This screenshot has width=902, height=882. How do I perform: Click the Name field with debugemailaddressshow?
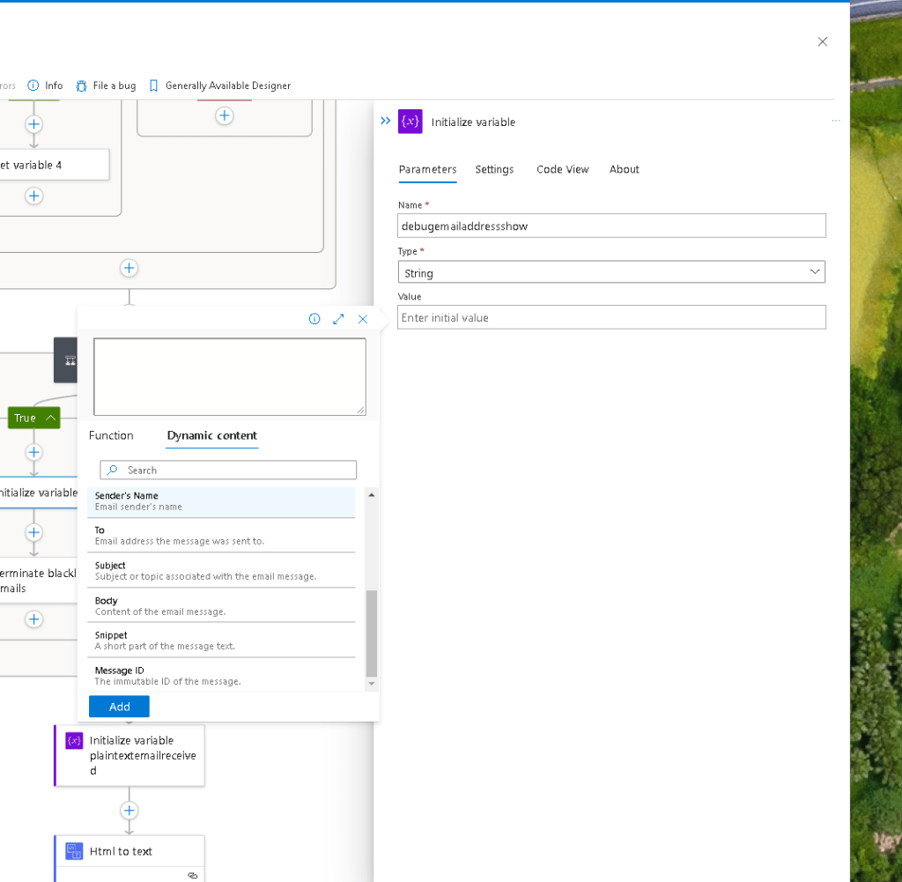[611, 226]
